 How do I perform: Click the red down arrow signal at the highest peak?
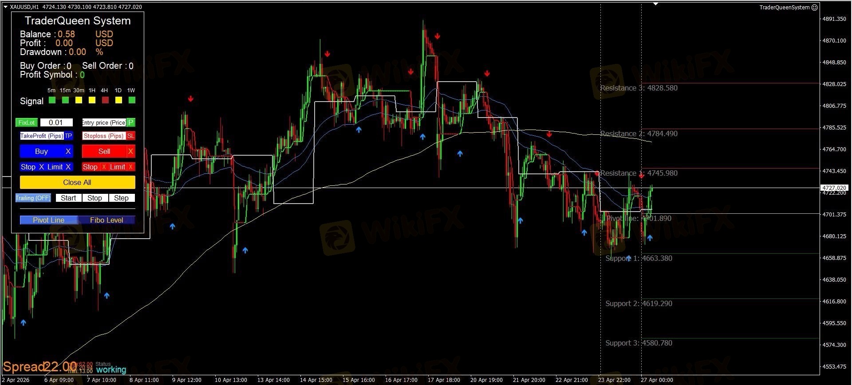click(x=438, y=36)
